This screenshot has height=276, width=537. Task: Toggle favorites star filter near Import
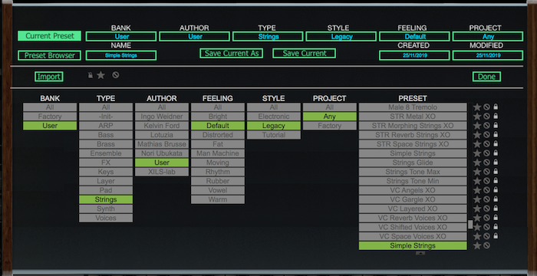pyautogui.click(x=100, y=75)
